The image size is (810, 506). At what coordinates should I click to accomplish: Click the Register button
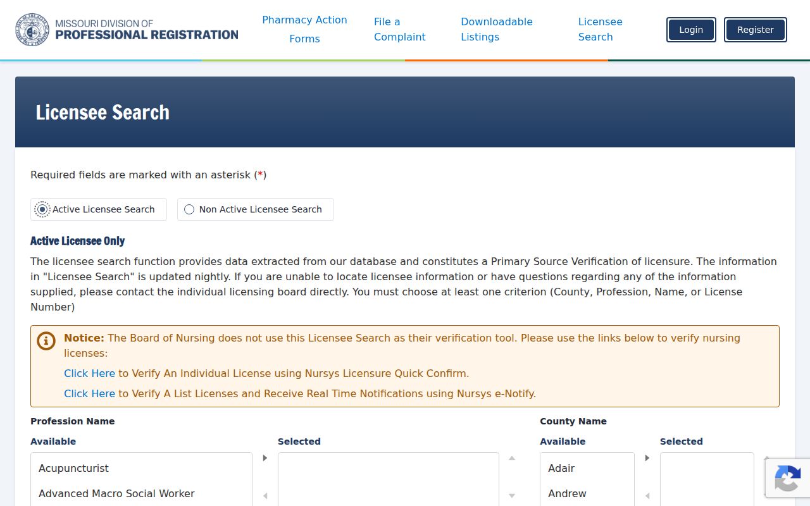(x=756, y=30)
